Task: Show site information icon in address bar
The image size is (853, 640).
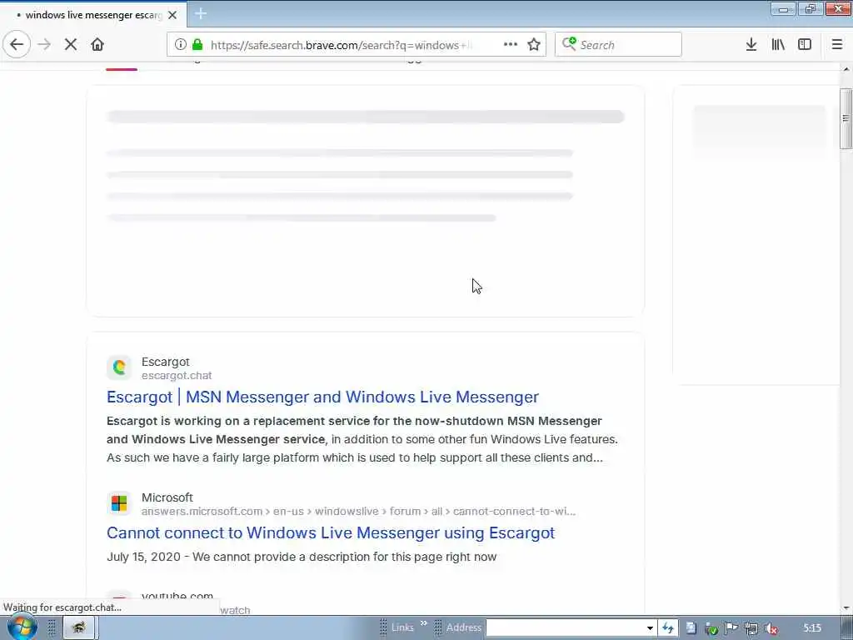Action: coord(181,44)
